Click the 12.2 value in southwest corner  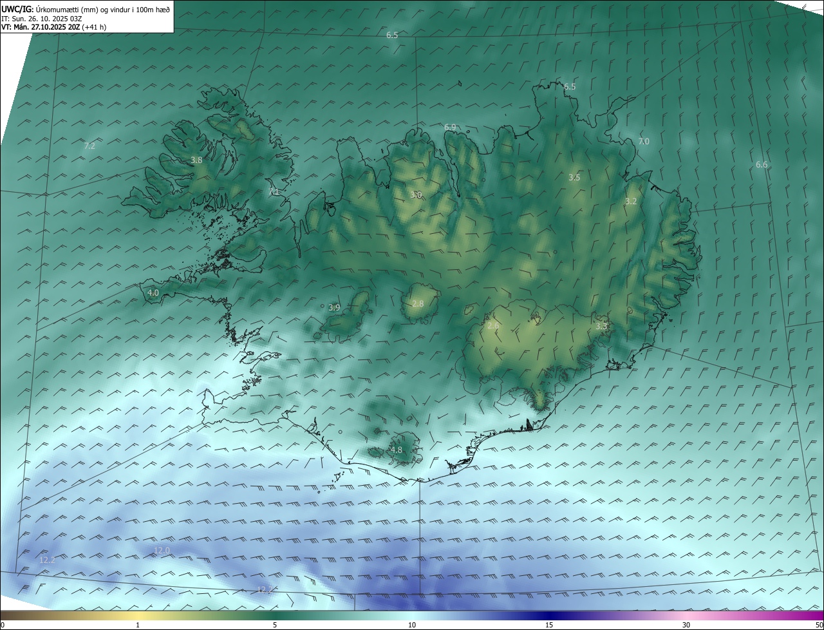[x=48, y=560]
